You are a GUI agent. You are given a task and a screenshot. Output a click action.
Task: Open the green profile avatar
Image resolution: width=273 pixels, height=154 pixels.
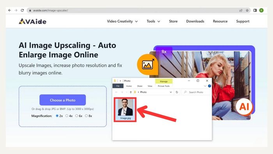tap(261, 11)
